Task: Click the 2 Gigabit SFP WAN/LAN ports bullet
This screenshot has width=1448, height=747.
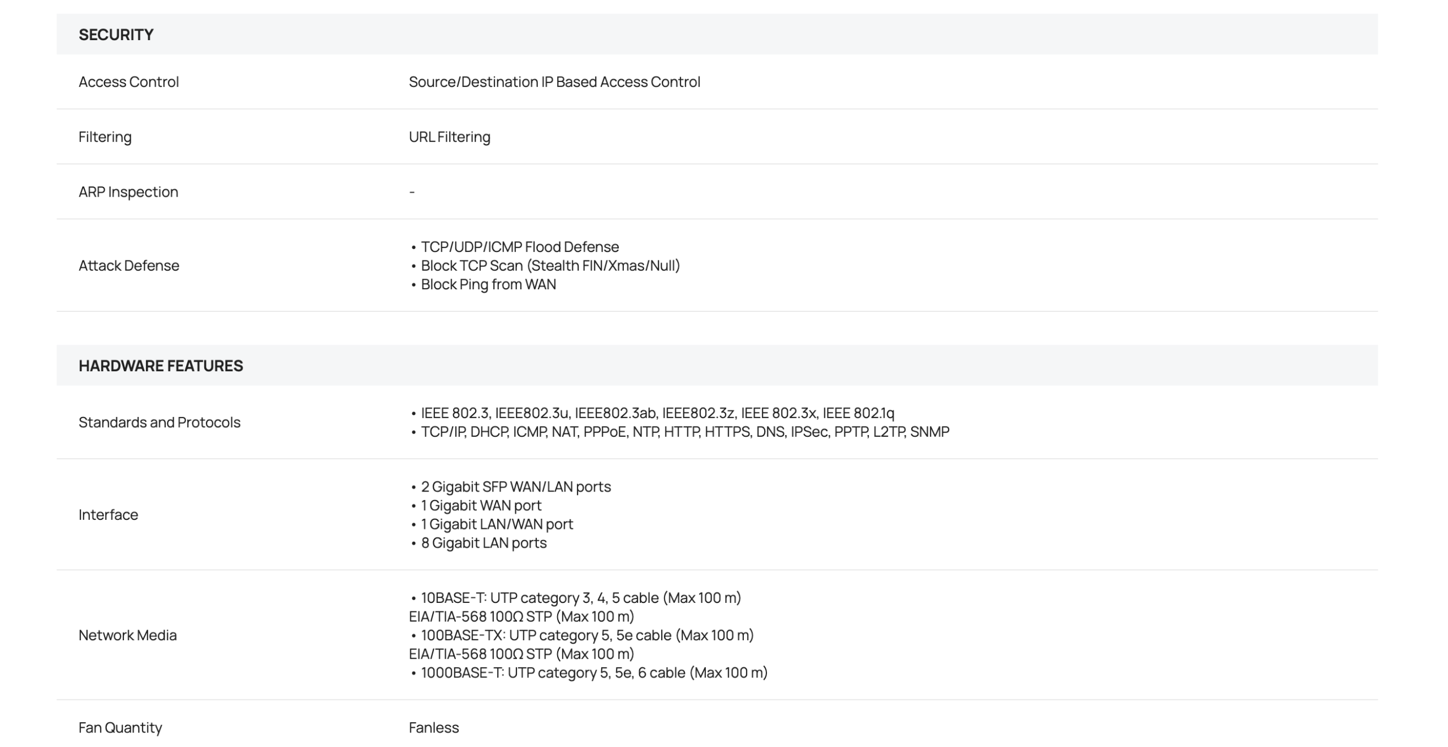Action: [x=515, y=487]
